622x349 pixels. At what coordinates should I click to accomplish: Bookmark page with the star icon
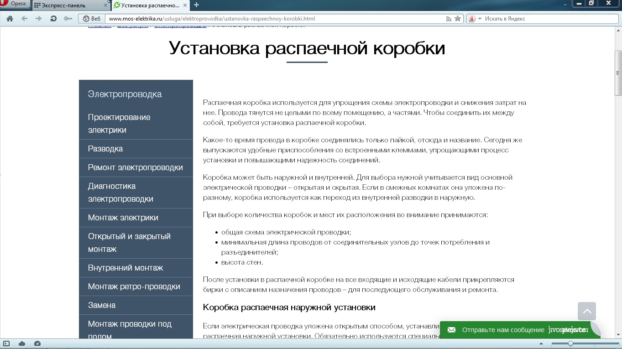coord(458,19)
